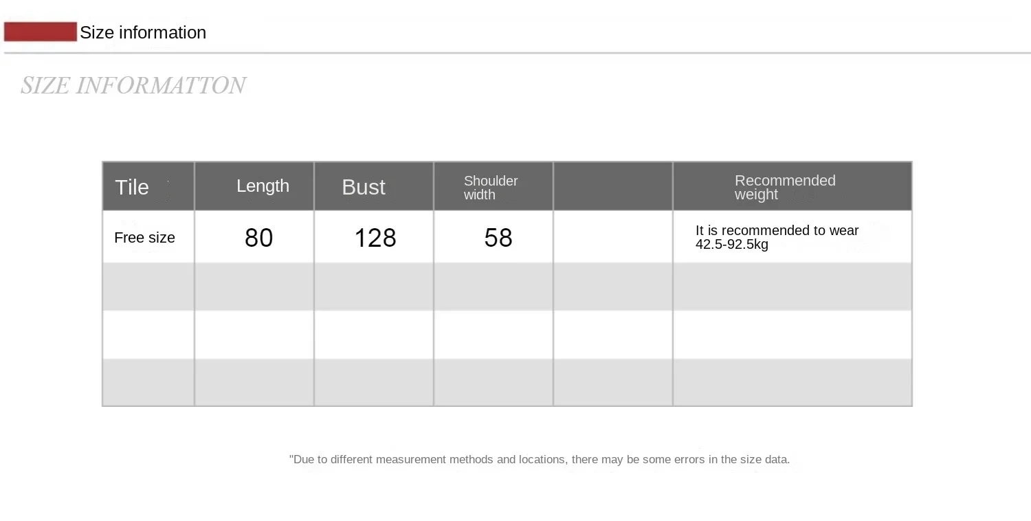
Task: Click the empty cell right of value 58
Action: tap(612, 237)
